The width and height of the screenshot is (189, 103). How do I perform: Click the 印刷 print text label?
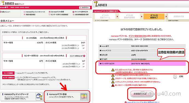pyautogui.click(x=181, y=76)
